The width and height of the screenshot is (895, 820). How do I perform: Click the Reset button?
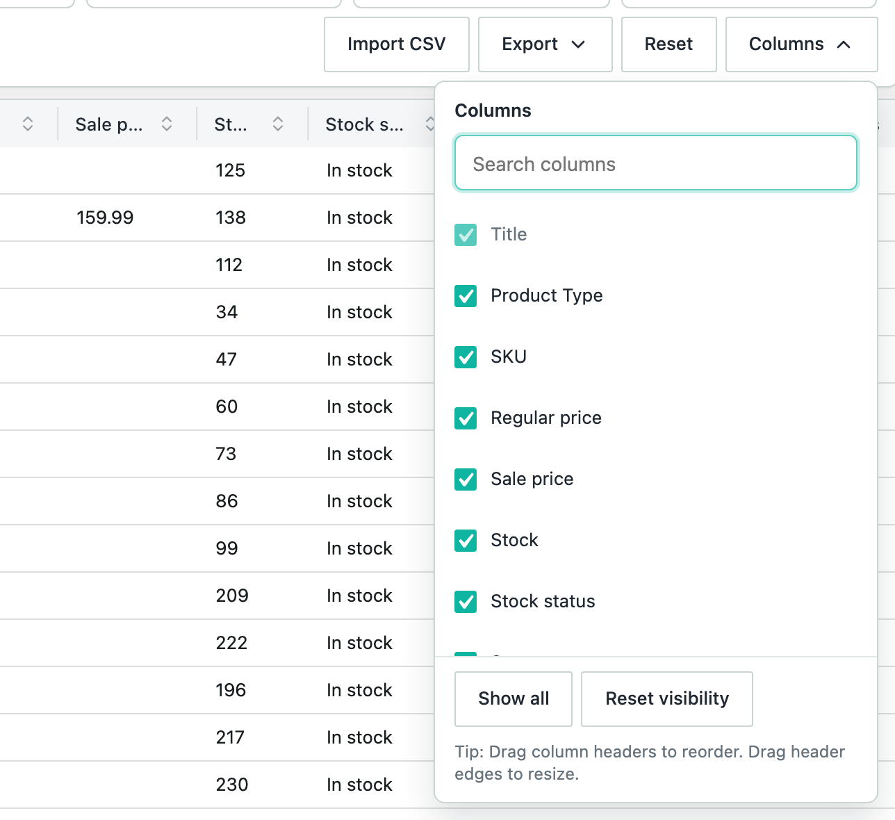tap(668, 44)
